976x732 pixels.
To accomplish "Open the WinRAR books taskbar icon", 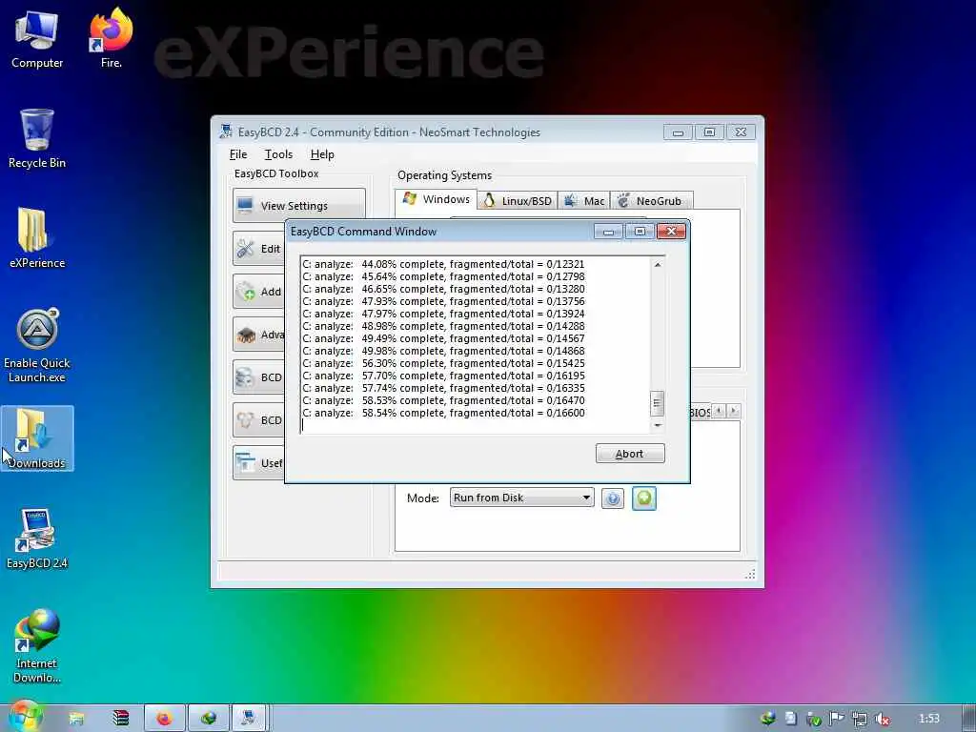I will (x=121, y=719).
